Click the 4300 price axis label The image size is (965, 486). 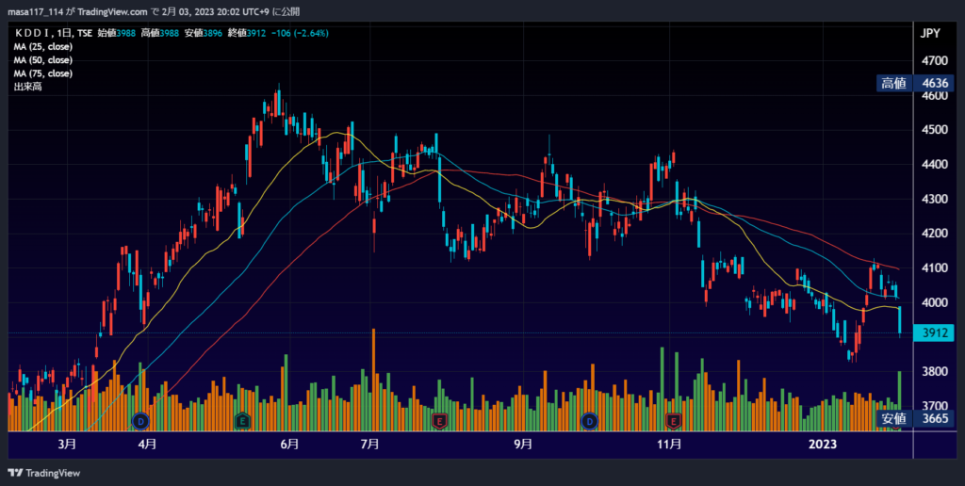[x=935, y=199]
